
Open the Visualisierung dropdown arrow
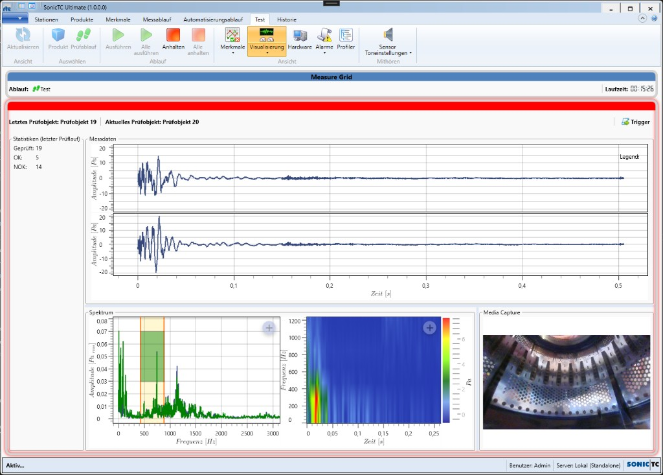(267, 53)
